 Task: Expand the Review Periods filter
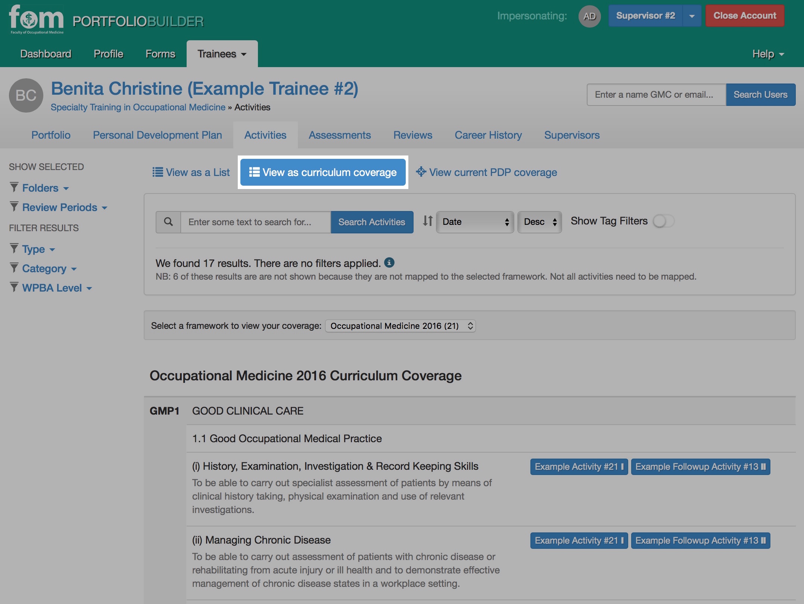pyautogui.click(x=65, y=207)
